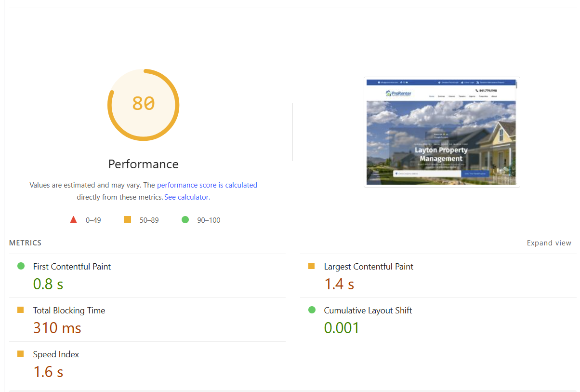580x392 pixels.
Task: Click the red triangle 0–49 legend icon
Action: click(x=73, y=220)
